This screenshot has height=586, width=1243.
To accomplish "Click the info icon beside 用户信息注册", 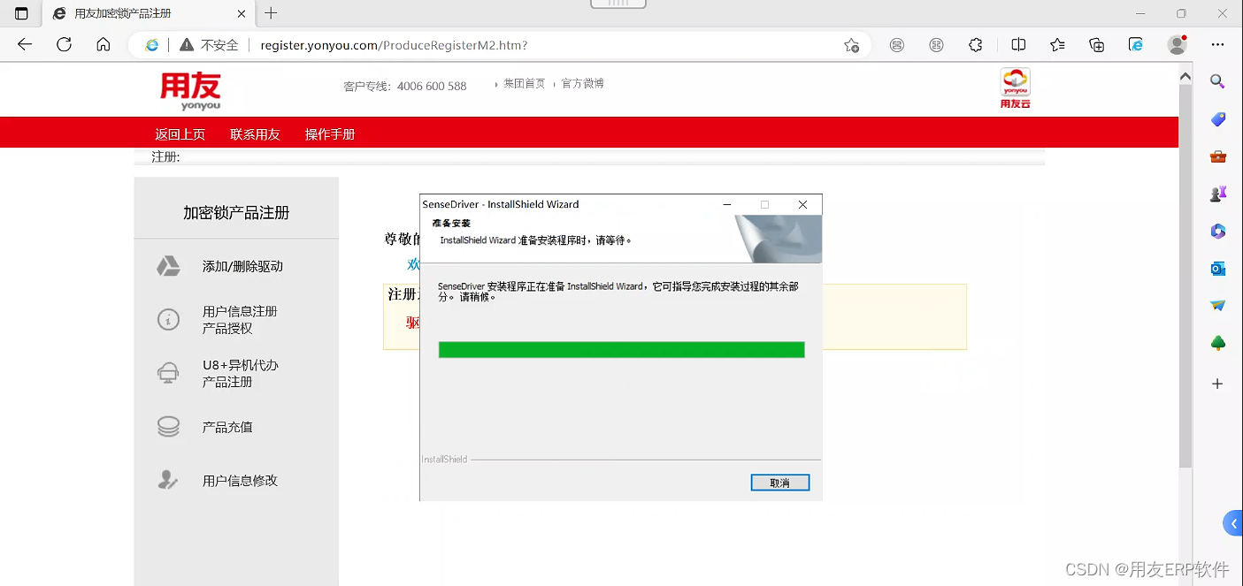I will tap(168, 320).
